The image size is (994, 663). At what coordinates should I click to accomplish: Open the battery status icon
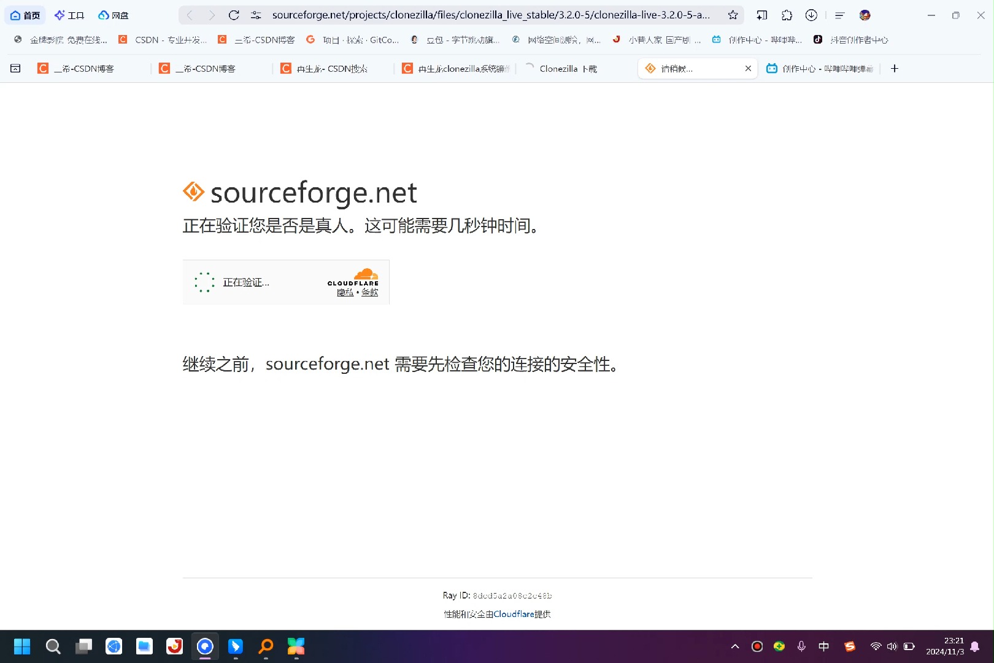coord(909,646)
